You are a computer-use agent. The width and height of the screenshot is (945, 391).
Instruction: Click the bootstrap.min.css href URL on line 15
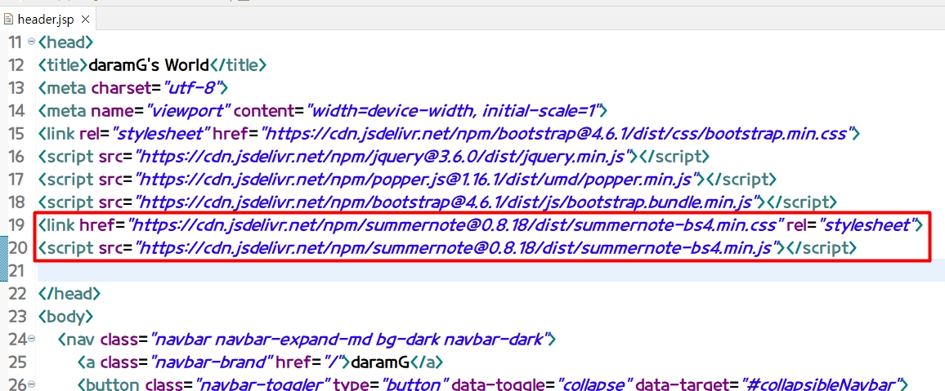coord(559,134)
